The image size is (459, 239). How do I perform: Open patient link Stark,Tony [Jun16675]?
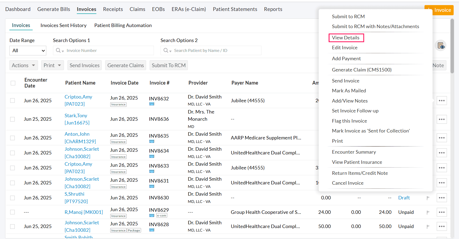point(77,119)
